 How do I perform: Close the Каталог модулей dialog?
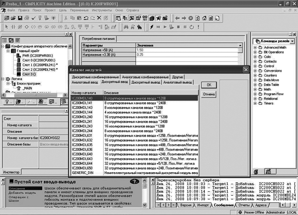click(246, 70)
